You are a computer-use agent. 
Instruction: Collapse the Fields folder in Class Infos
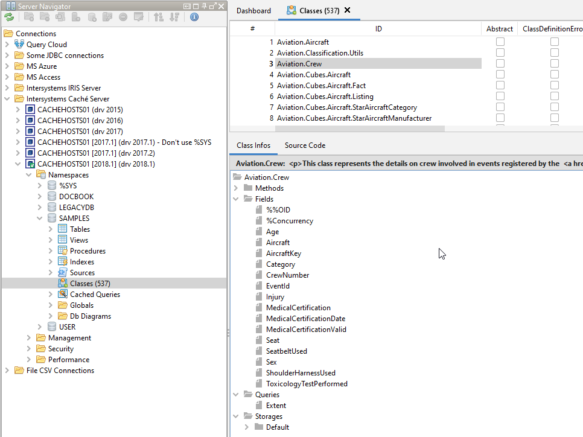tap(236, 199)
